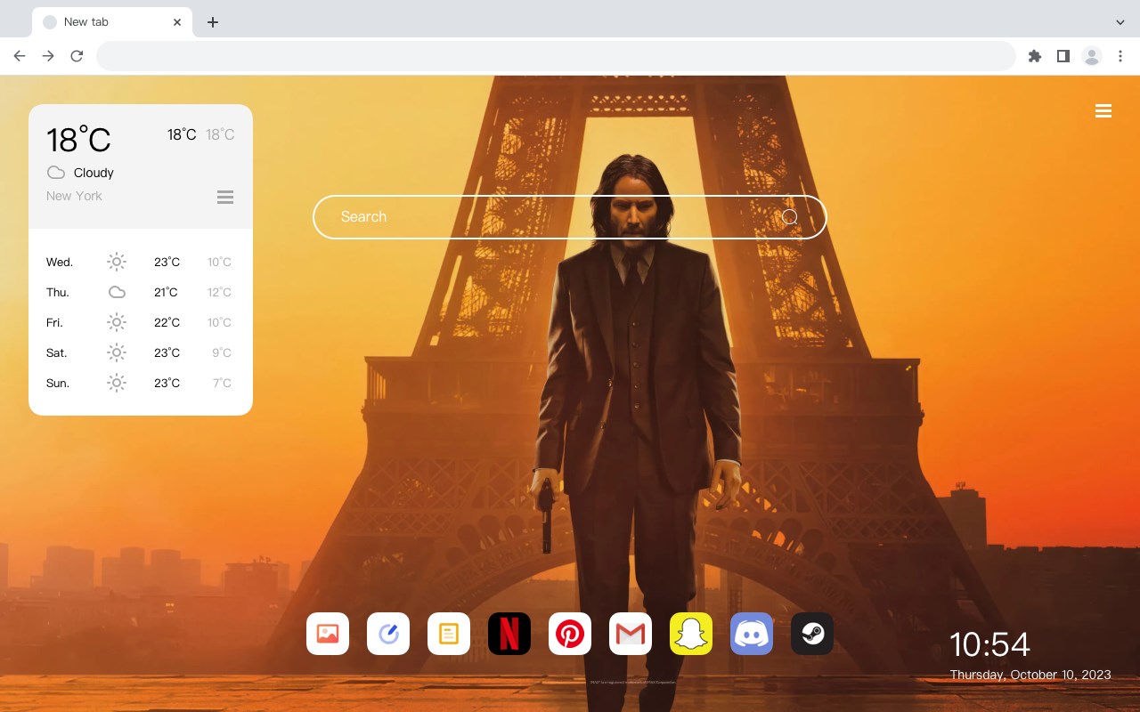Focus the Search input field

(x=570, y=217)
